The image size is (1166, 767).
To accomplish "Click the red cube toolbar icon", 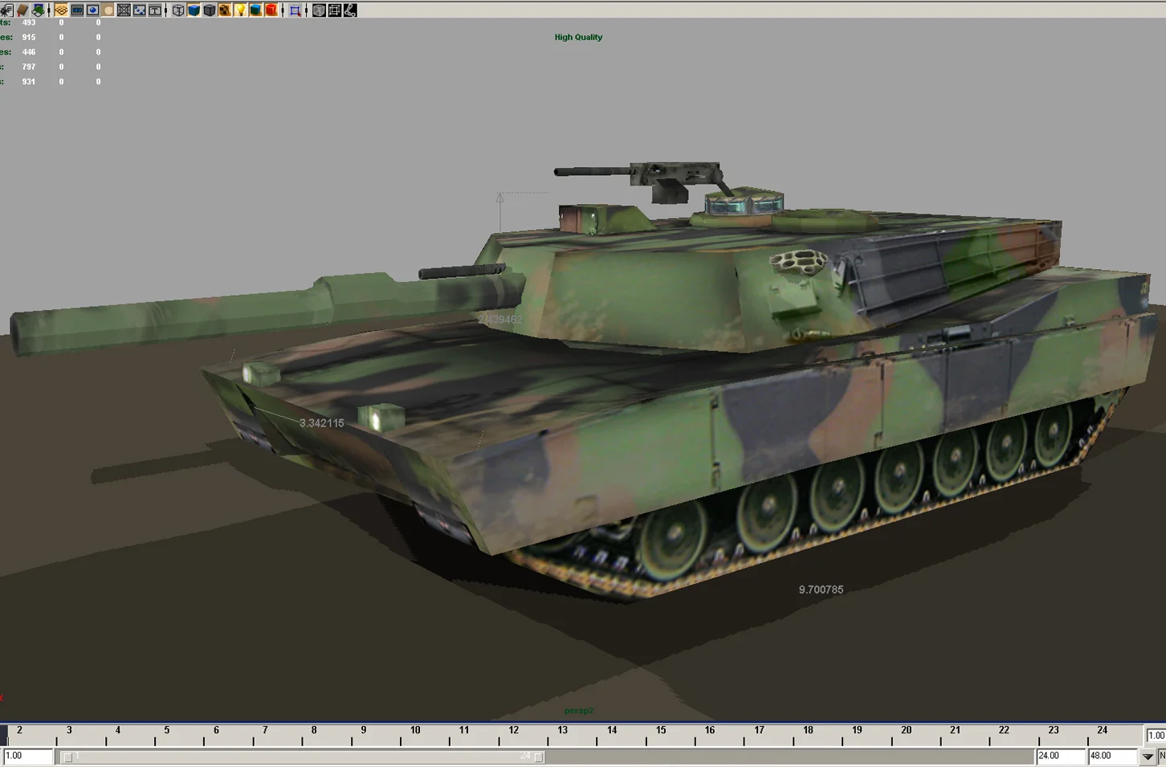I will click(x=270, y=10).
